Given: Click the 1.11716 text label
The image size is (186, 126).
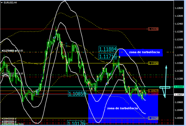Looking at the screenshot, I should coord(108,56).
